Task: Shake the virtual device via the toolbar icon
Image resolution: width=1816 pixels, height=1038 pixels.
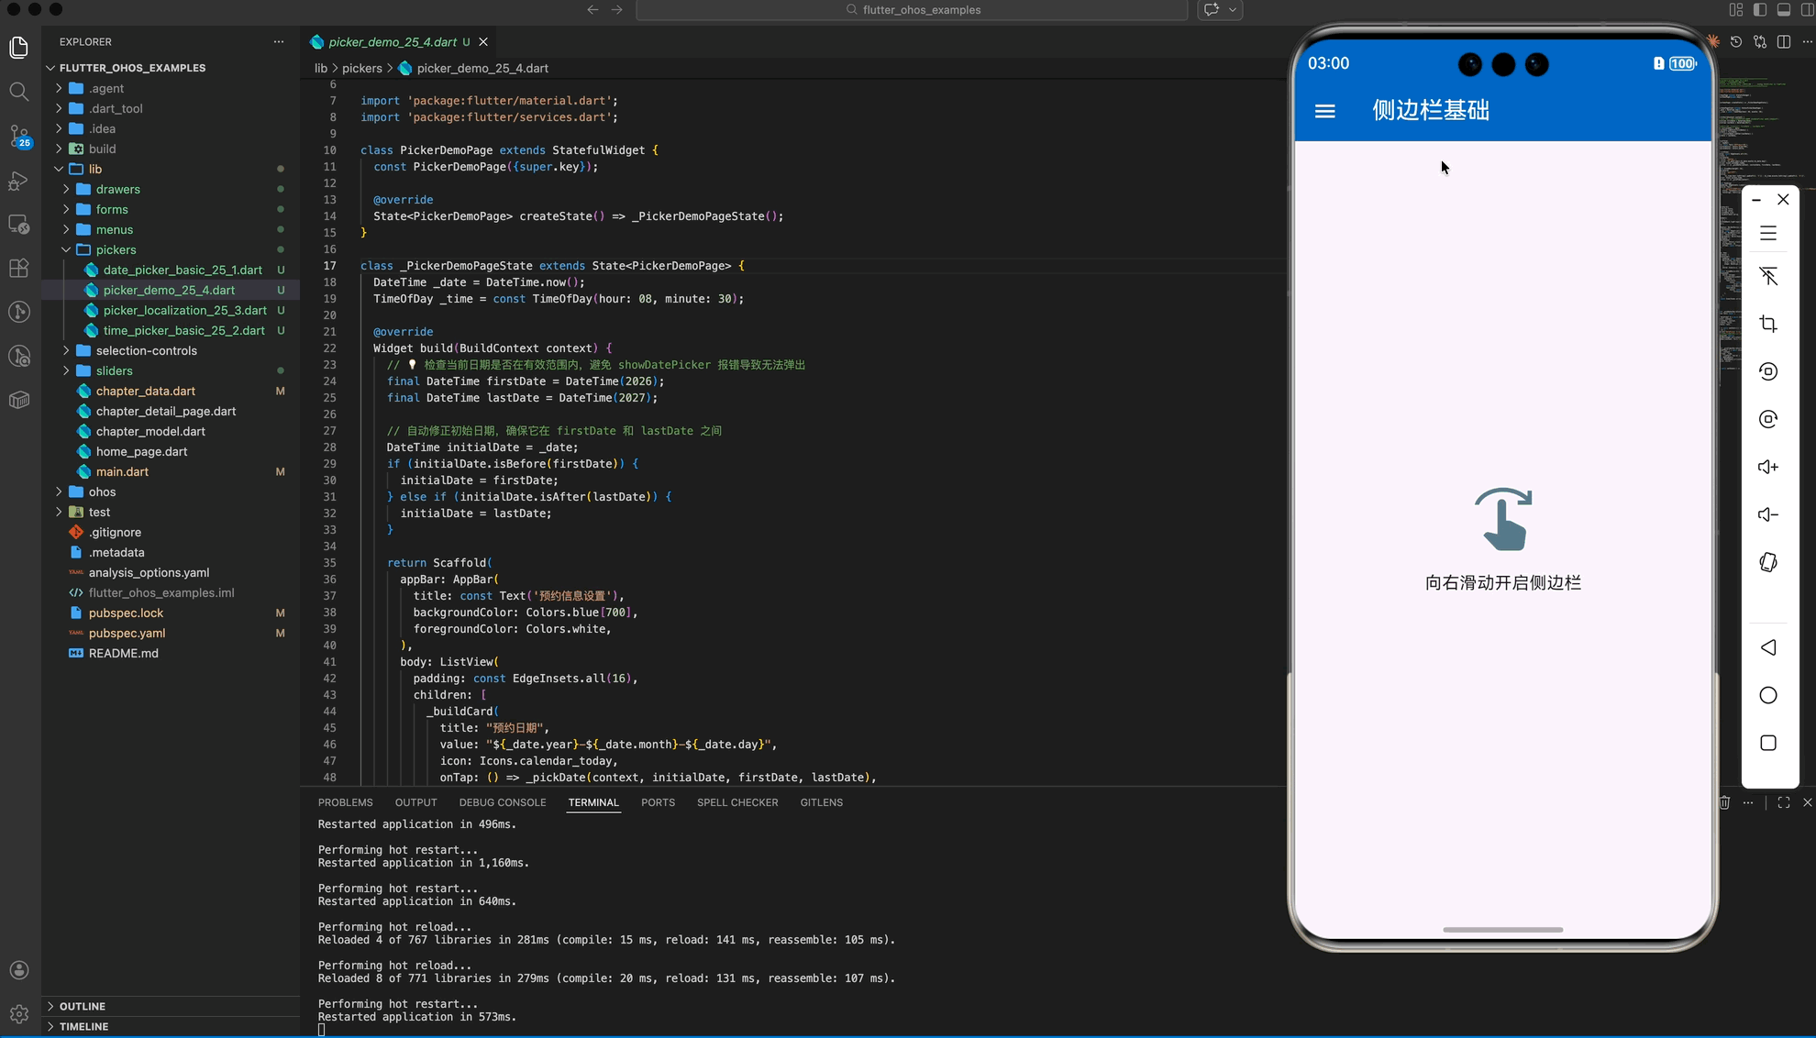Action: [1768, 562]
